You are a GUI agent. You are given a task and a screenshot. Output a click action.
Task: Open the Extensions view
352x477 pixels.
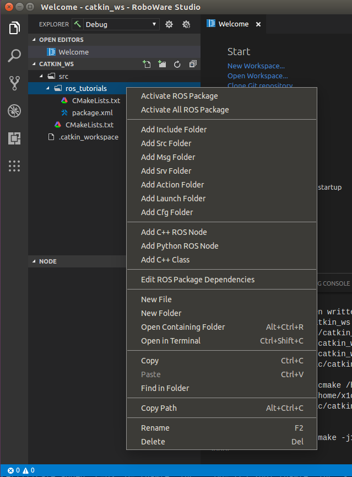(x=14, y=138)
